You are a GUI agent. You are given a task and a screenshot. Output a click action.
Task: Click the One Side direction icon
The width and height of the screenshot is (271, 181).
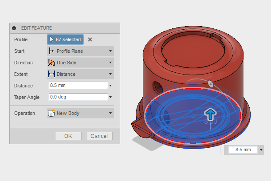(51, 63)
